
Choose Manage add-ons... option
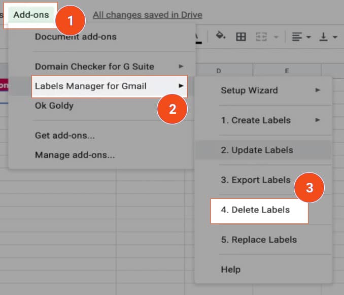(x=75, y=155)
